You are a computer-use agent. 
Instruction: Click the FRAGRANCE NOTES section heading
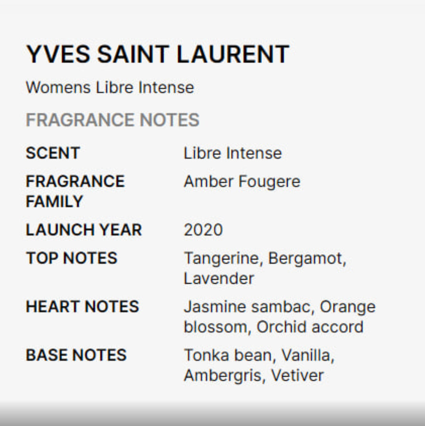pyautogui.click(x=112, y=120)
